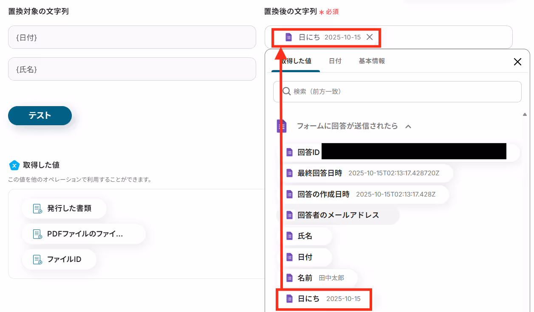Choose the 最終回答日時 value
Image resolution: width=534 pixels, height=312 pixels.
[364, 173]
